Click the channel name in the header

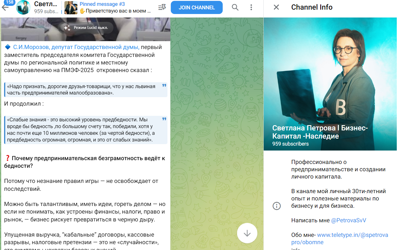pyautogui.click(x=46, y=4)
